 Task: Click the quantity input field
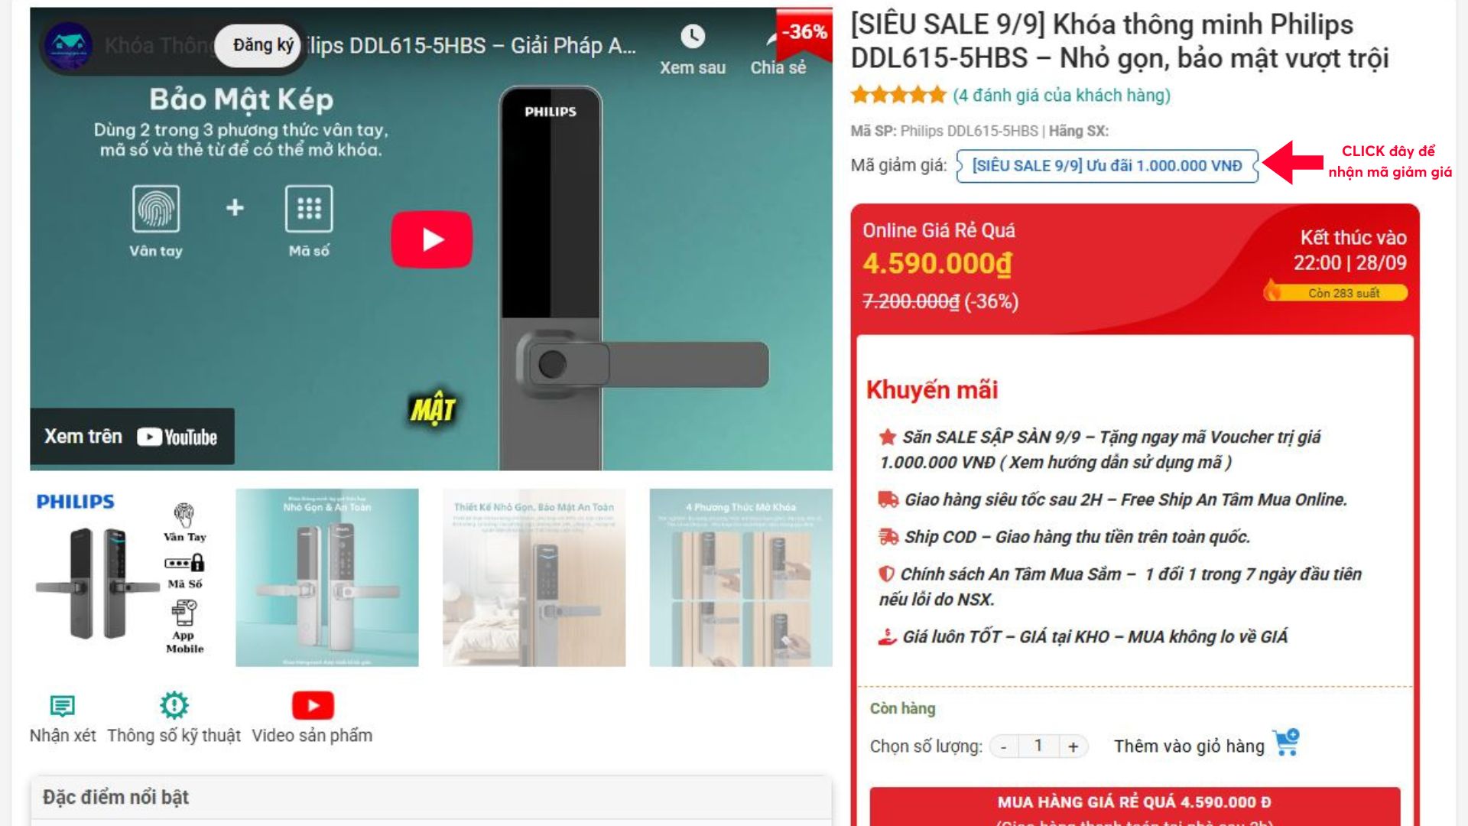(1038, 746)
